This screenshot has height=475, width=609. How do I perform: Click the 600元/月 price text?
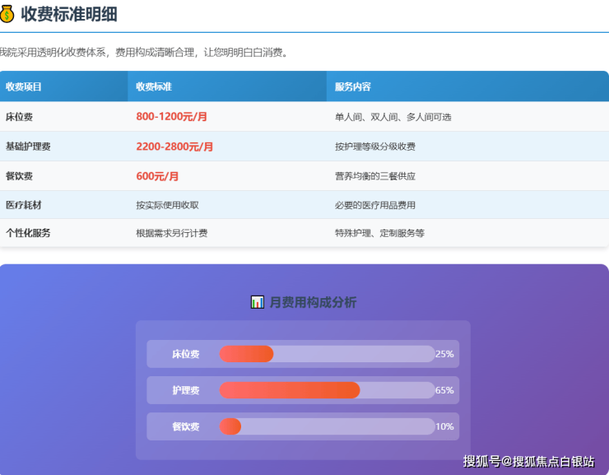click(x=157, y=176)
